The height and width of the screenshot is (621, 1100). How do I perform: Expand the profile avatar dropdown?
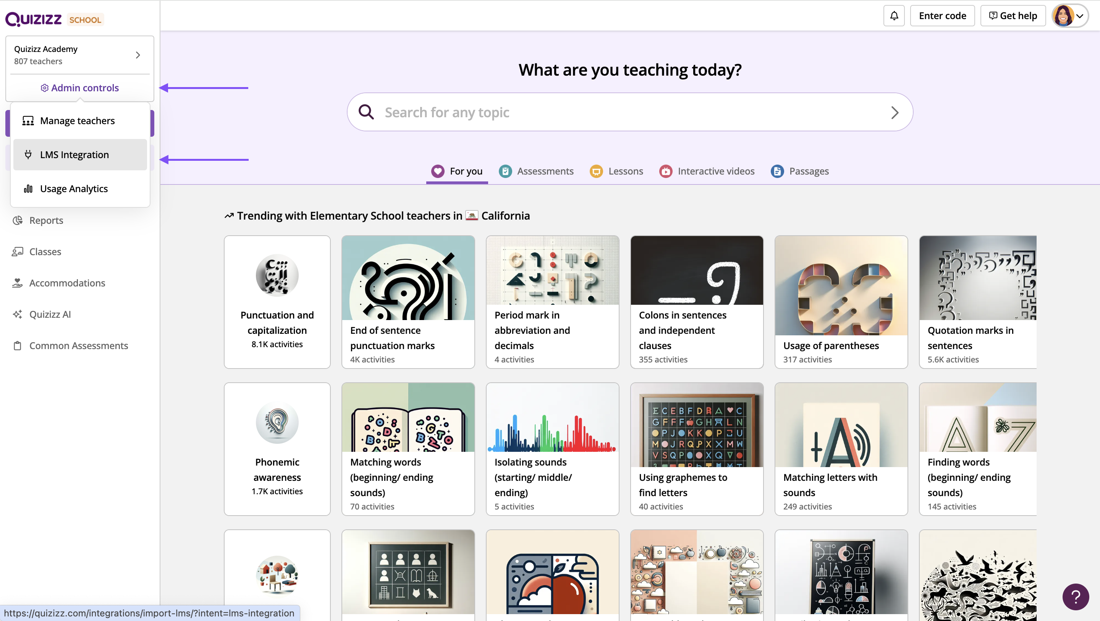pyautogui.click(x=1070, y=16)
